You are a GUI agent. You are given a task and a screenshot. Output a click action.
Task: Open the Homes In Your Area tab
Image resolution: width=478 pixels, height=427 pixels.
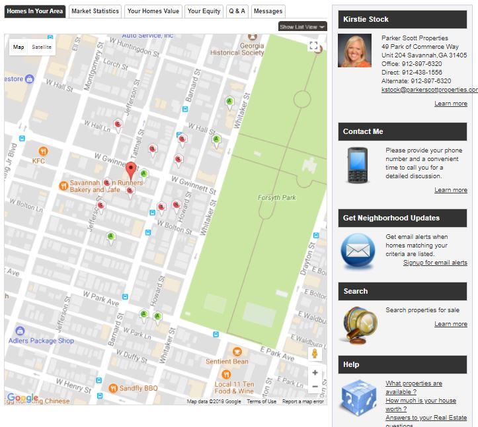[x=35, y=11]
